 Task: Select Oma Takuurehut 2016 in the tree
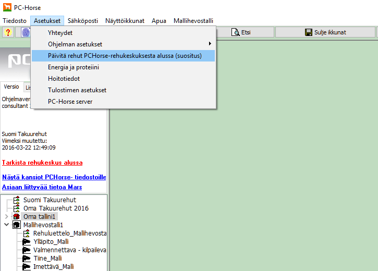[x=56, y=208]
